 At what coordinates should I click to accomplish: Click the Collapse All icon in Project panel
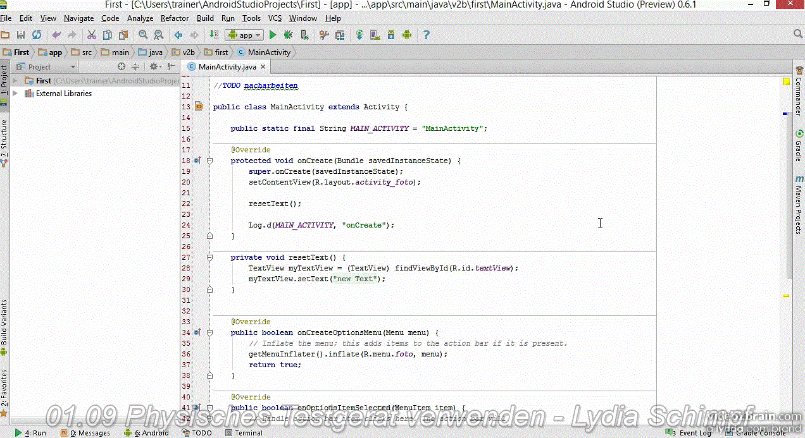135,66
